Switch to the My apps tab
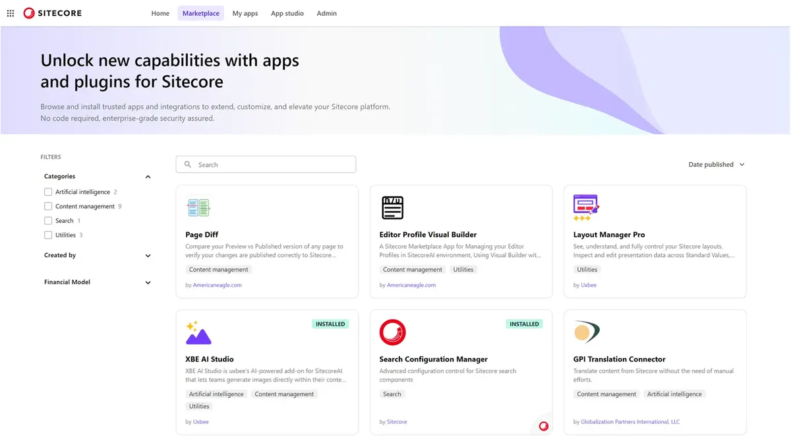 (x=245, y=13)
